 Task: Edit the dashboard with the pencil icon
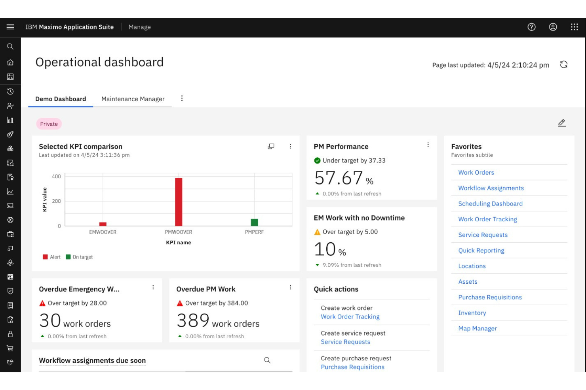pyautogui.click(x=562, y=123)
